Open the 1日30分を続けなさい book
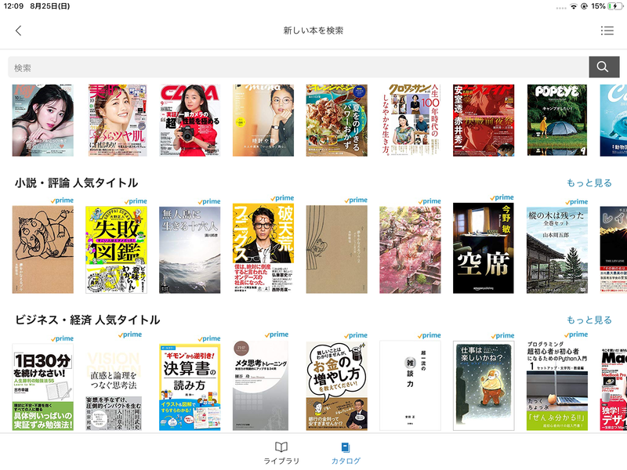627x470 pixels. (43, 387)
